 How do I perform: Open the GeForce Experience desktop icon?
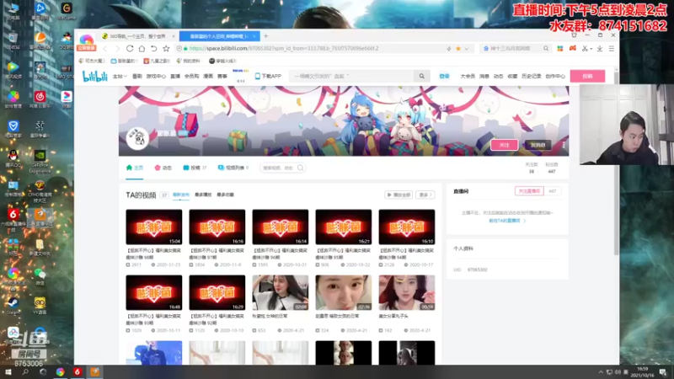(x=40, y=162)
